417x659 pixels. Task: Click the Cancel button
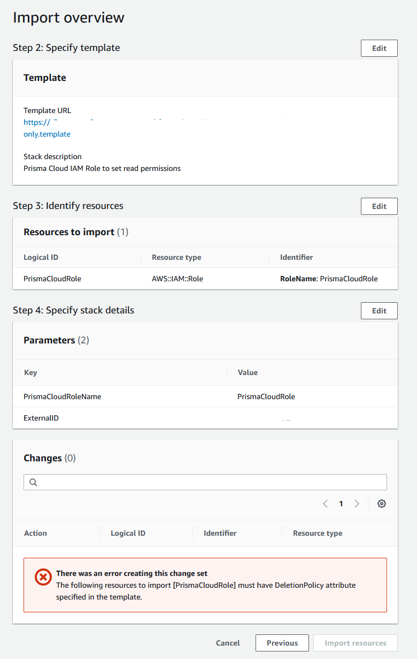click(228, 643)
